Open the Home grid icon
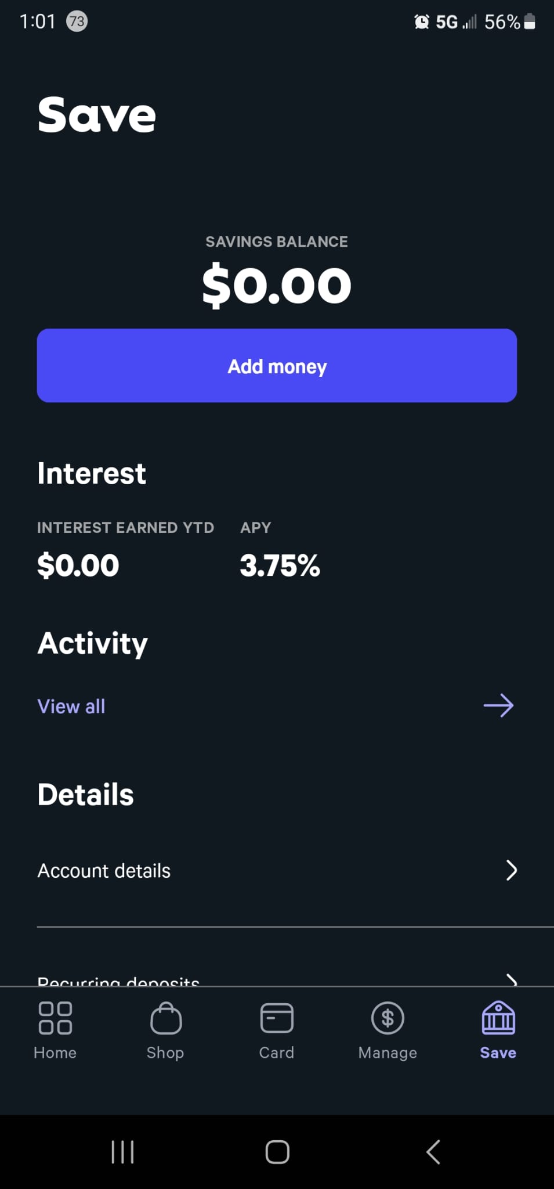This screenshot has height=1189, width=554. coord(55,1018)
